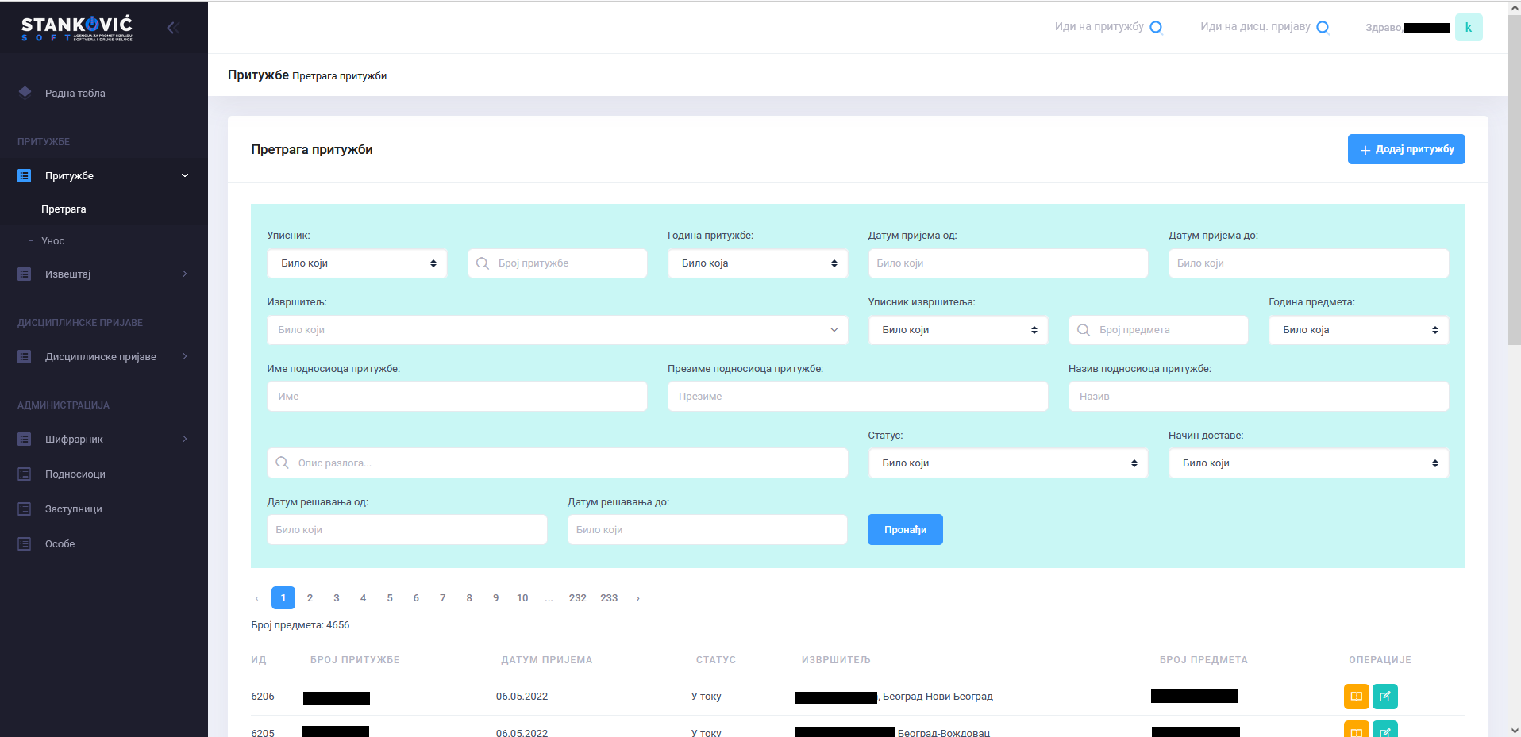This screenshot has width=1521, height=737.
Task: Click the Додај притужбу button
Action: click(x=1406, y=149)
